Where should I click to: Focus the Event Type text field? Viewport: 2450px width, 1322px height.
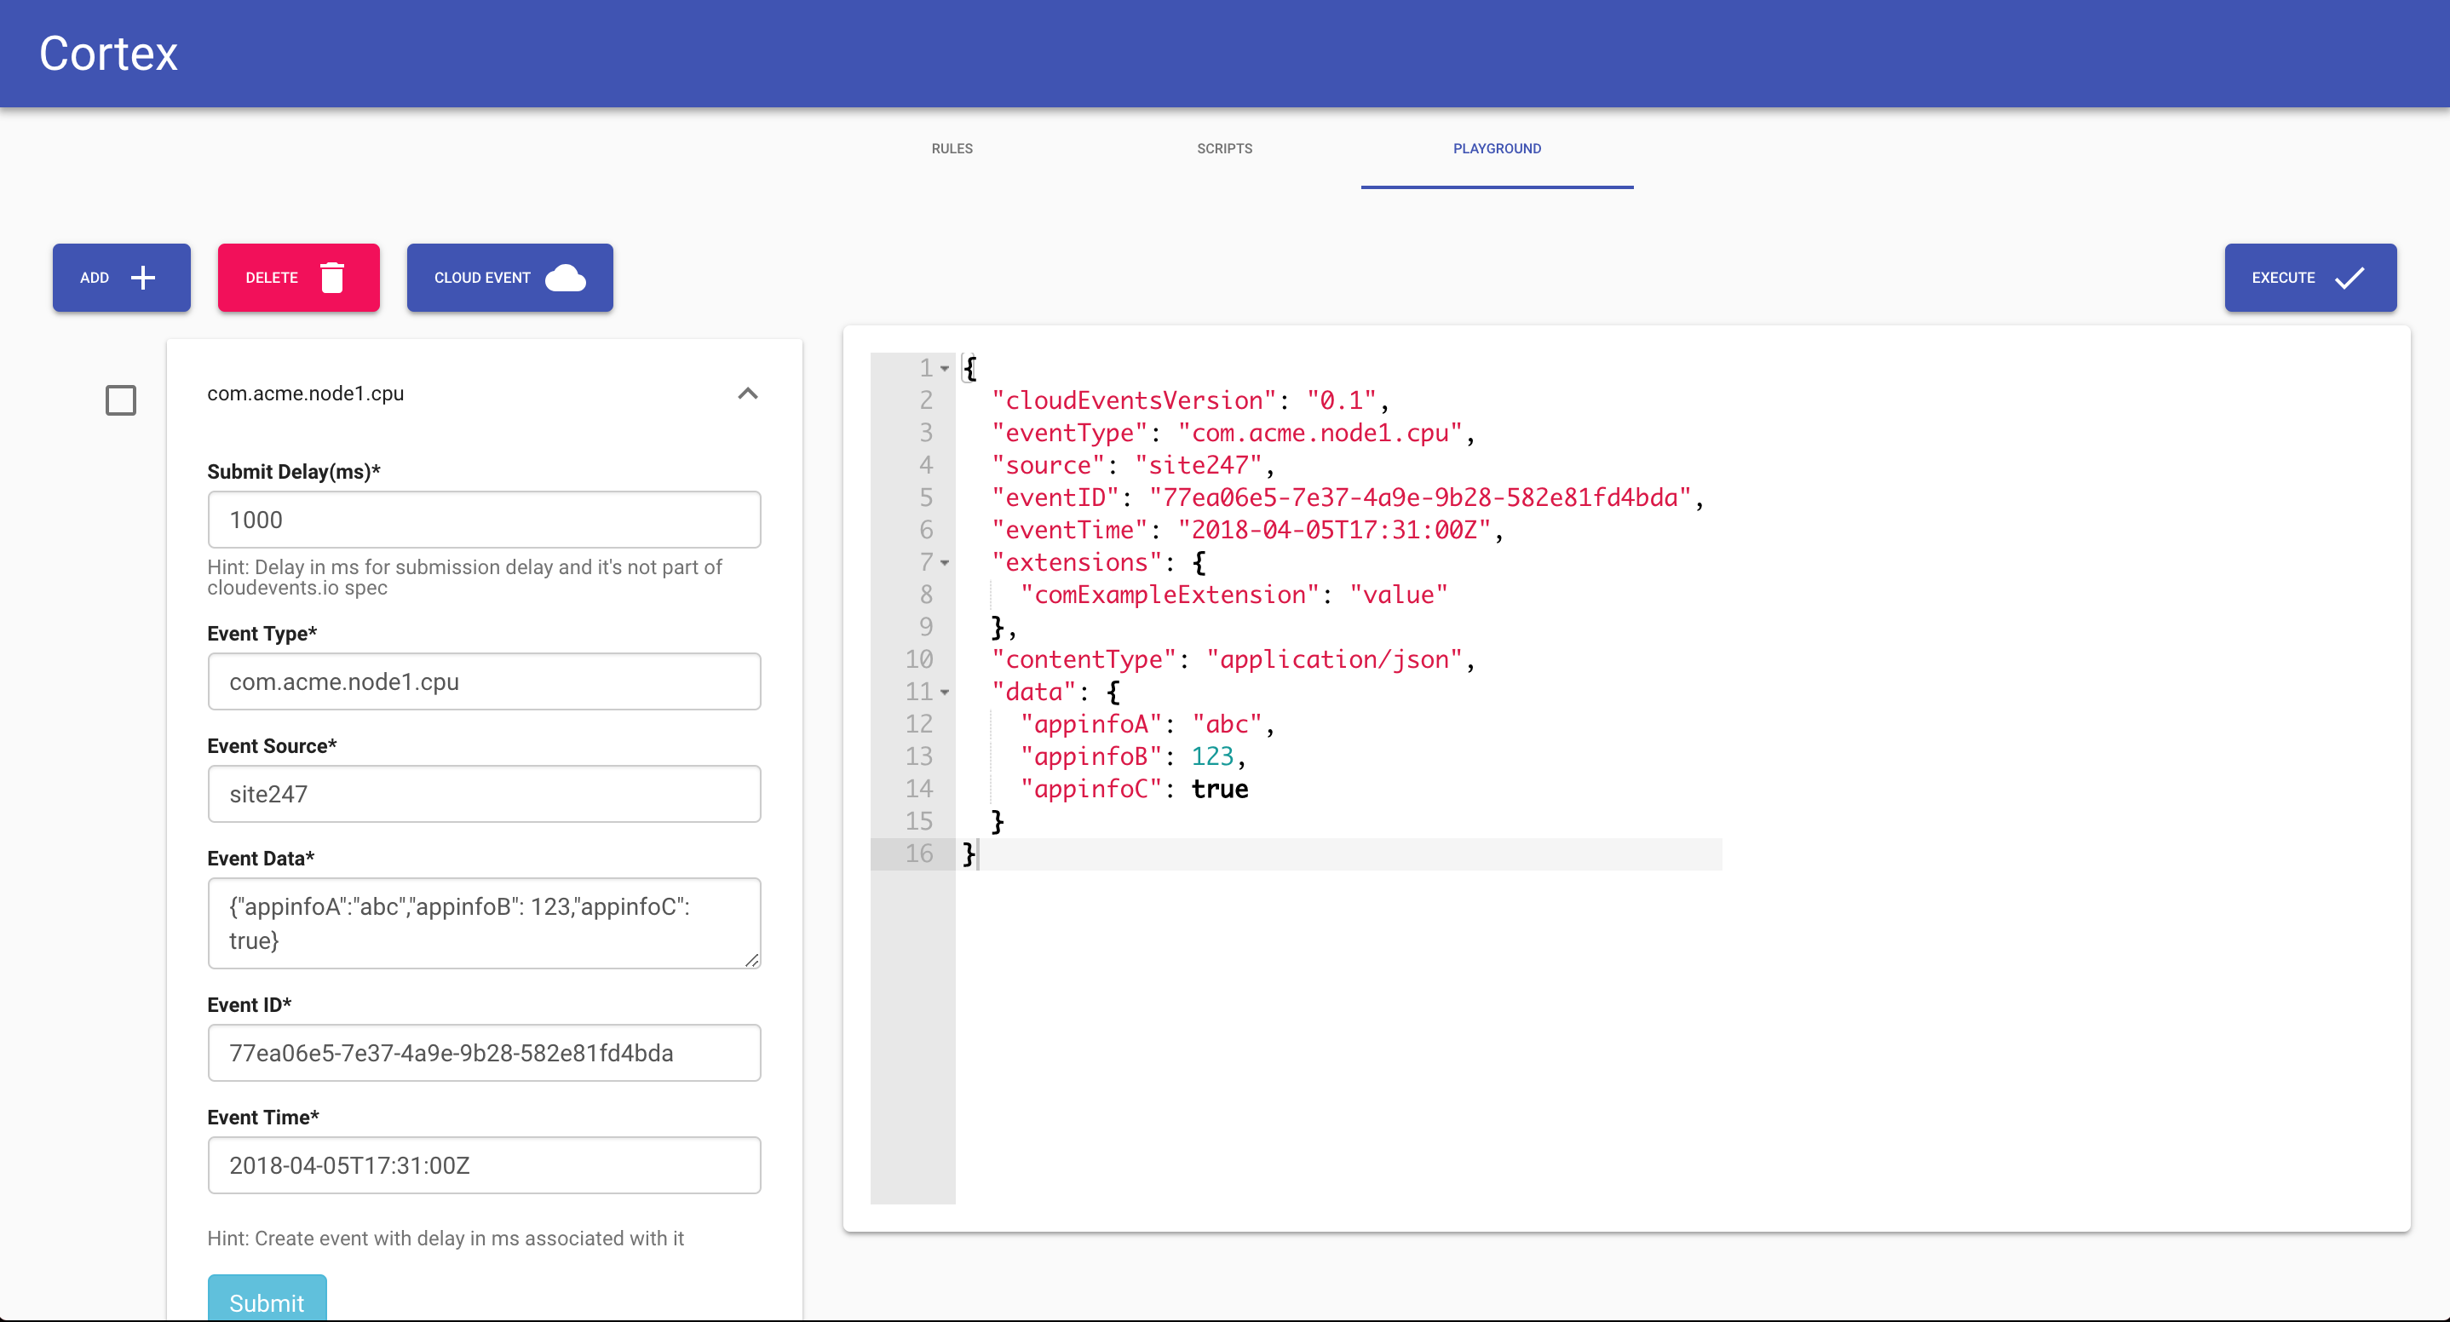[x=483, y=681]
